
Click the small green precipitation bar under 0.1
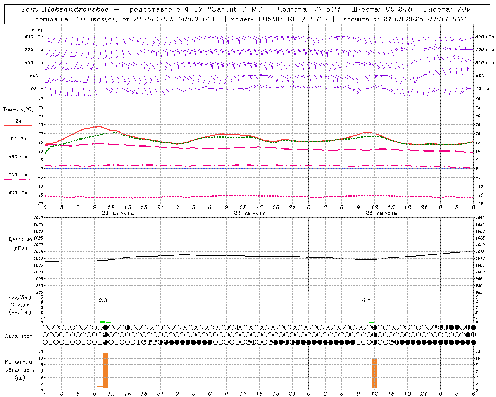pyautogui.click(x=372, y=322)
